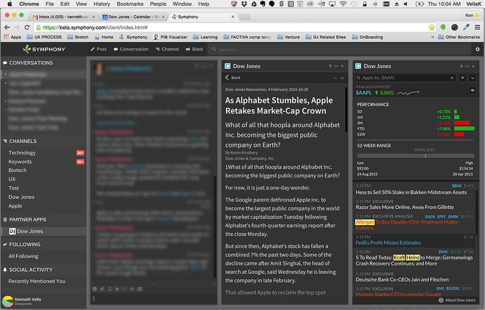Viewport: 485px width, 310px height.
Task: Click the flag icon beside AAPL search
Action: (x=463, y=78)
